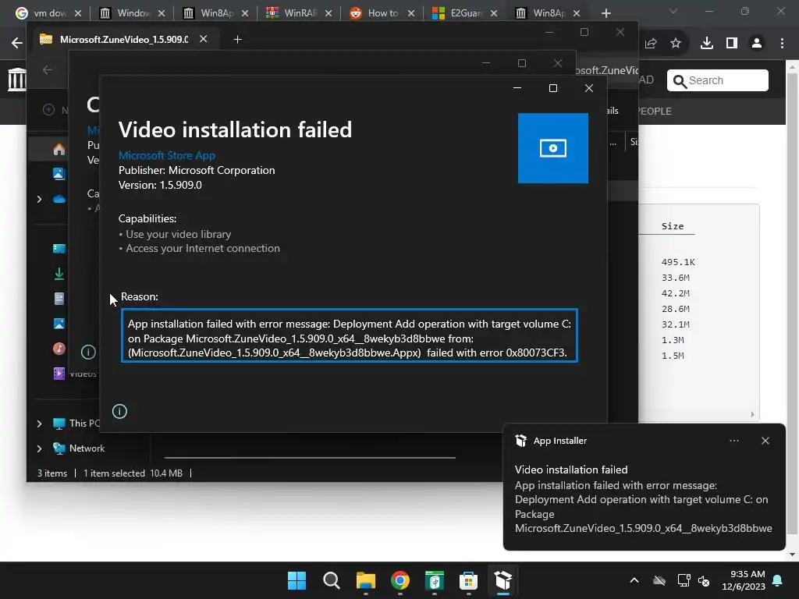
Task: Go to Home in Explorer sidebar
Action: [x=59, y=149]
